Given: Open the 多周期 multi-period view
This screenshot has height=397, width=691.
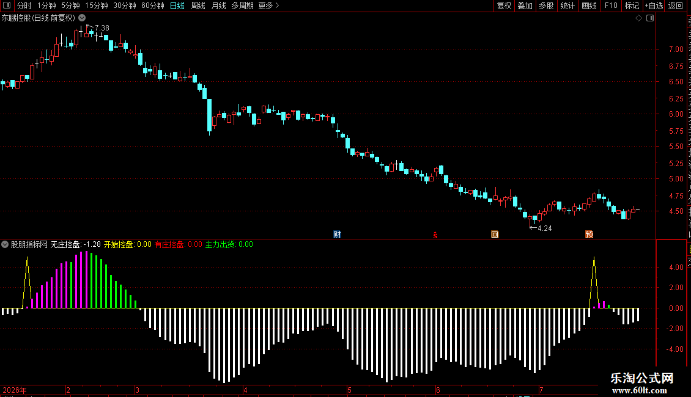Looking at the screenshot, I should [x=242, y=5].
